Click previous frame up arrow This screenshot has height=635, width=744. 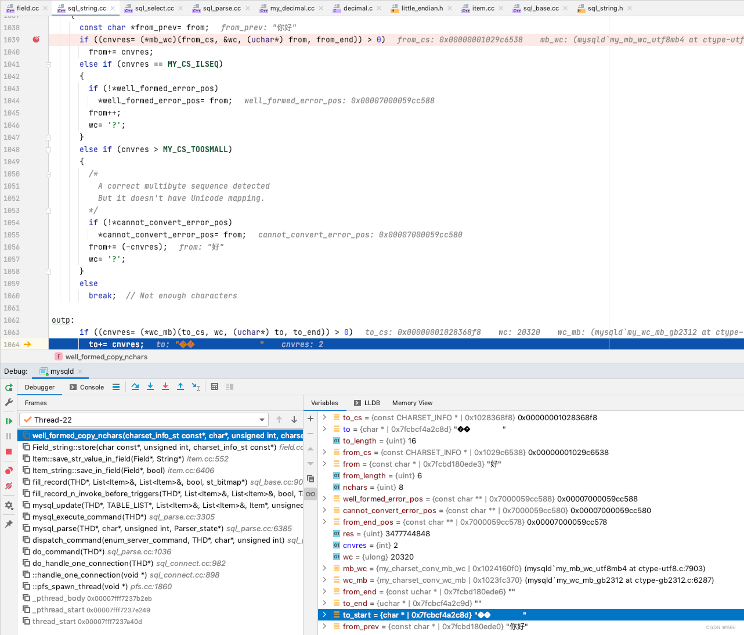(279, 420)
